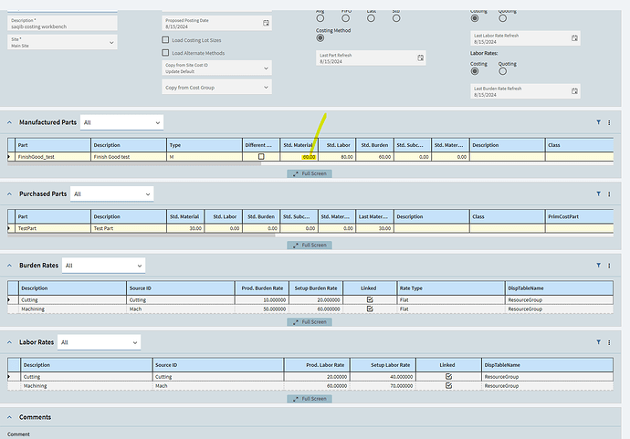
Task: Open Burden Rates grid in Full Screen
Action: pos(310,321)
